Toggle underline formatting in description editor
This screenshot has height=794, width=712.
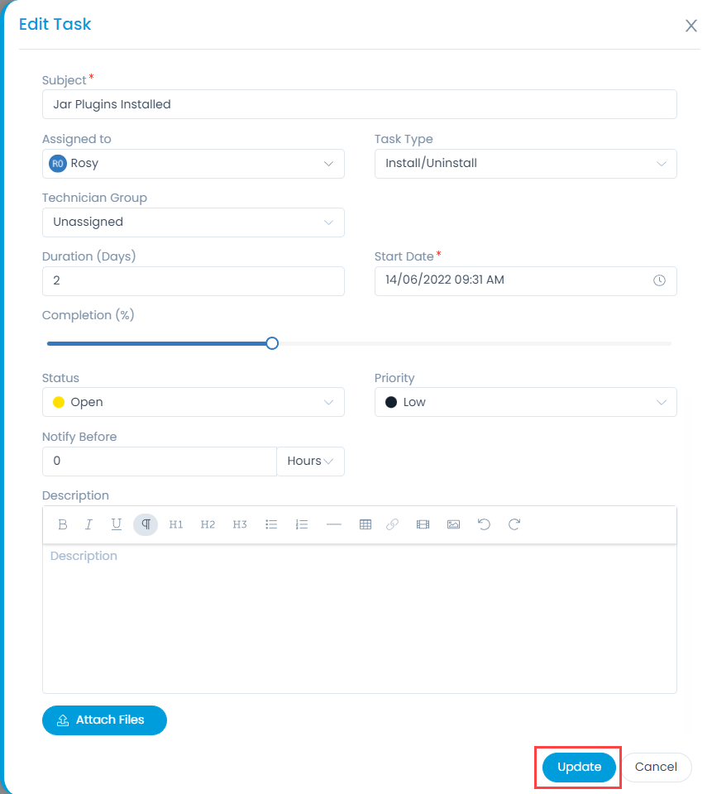(x=117, y=524)
